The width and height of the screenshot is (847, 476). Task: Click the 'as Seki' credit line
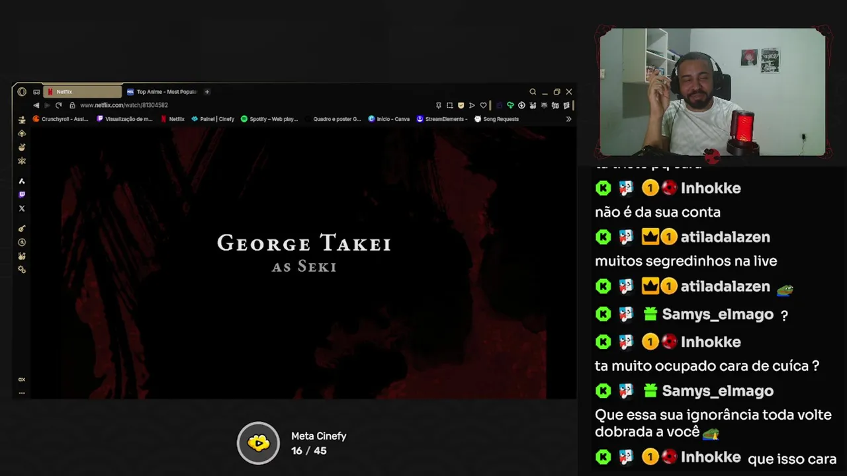304,267
